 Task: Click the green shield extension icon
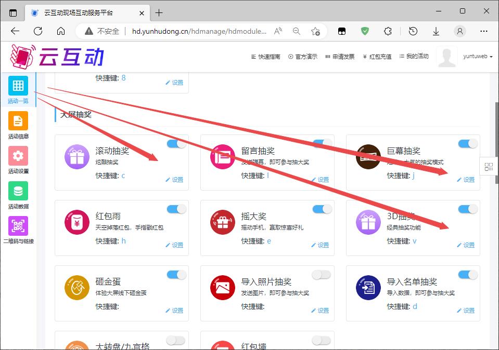pos(365,31)
